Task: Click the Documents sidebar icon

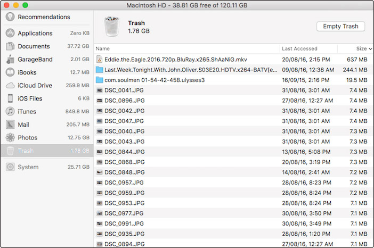Action: click(x=10, y=46)
